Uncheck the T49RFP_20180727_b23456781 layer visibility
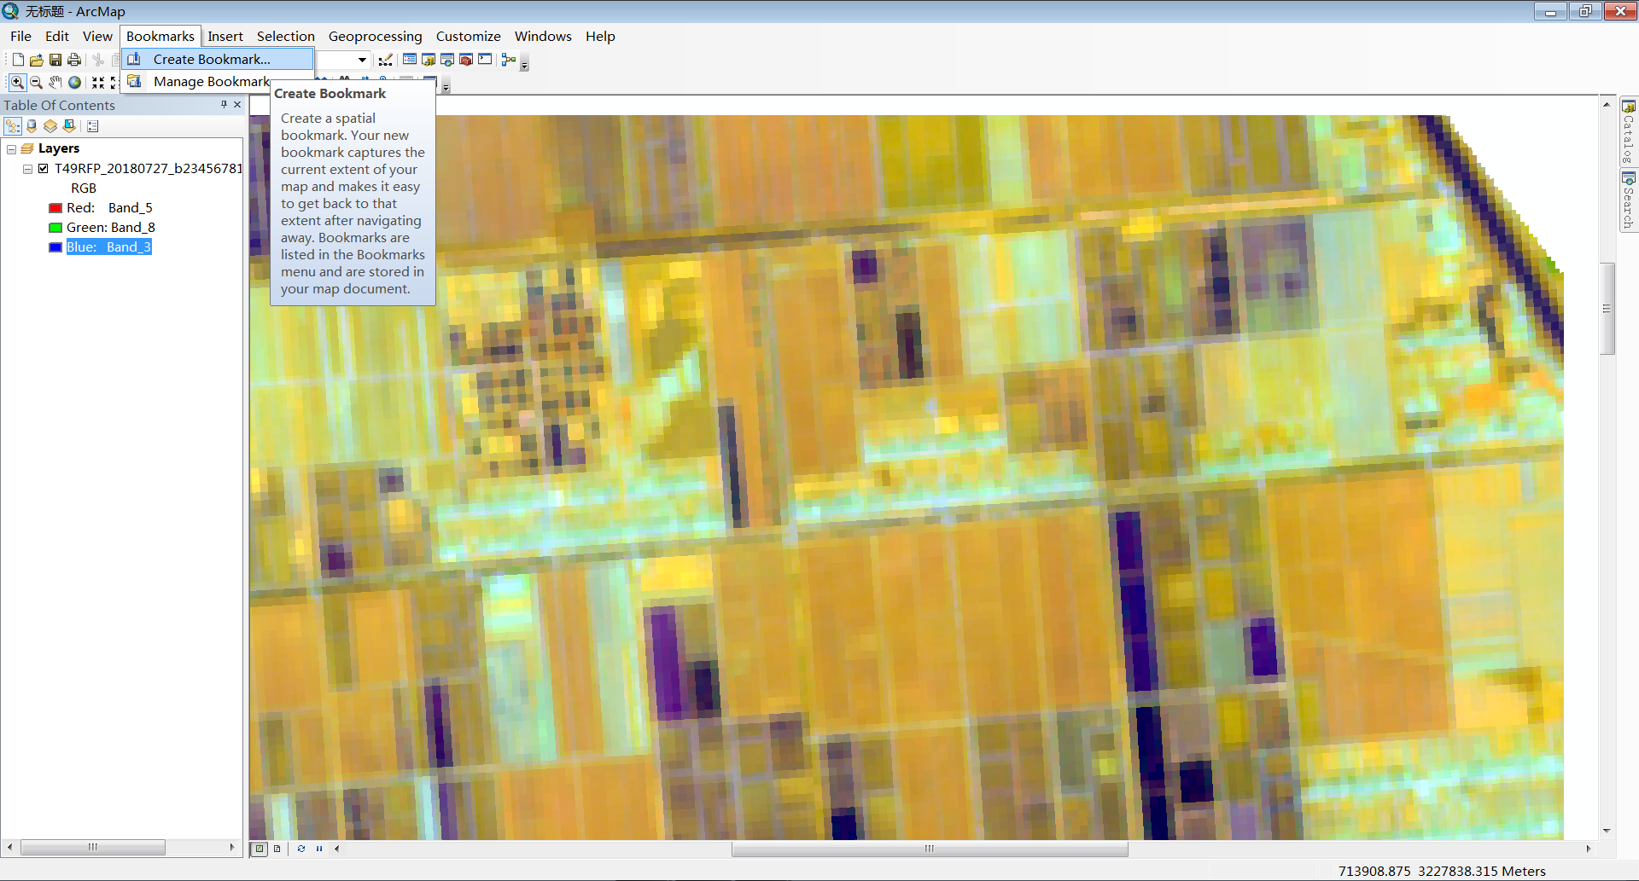Image resolution: width=1639 pixels, height=881 pixels. tap(43, 169)
